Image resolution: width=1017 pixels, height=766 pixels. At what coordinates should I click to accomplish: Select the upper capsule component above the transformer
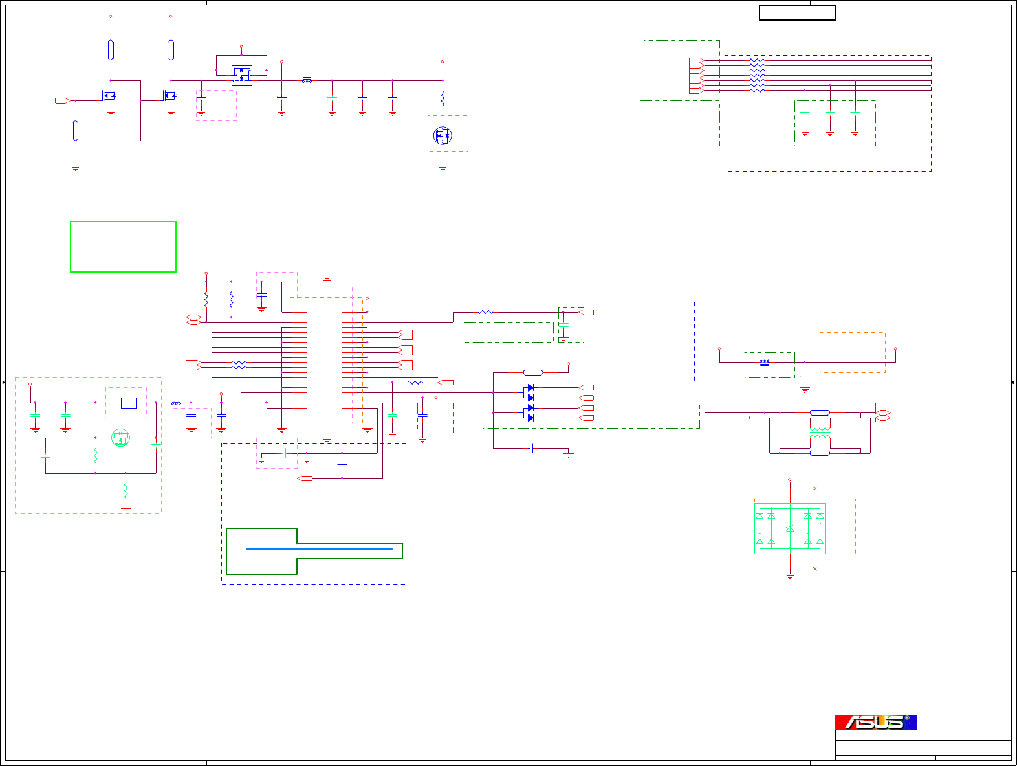tap(820, 412)
